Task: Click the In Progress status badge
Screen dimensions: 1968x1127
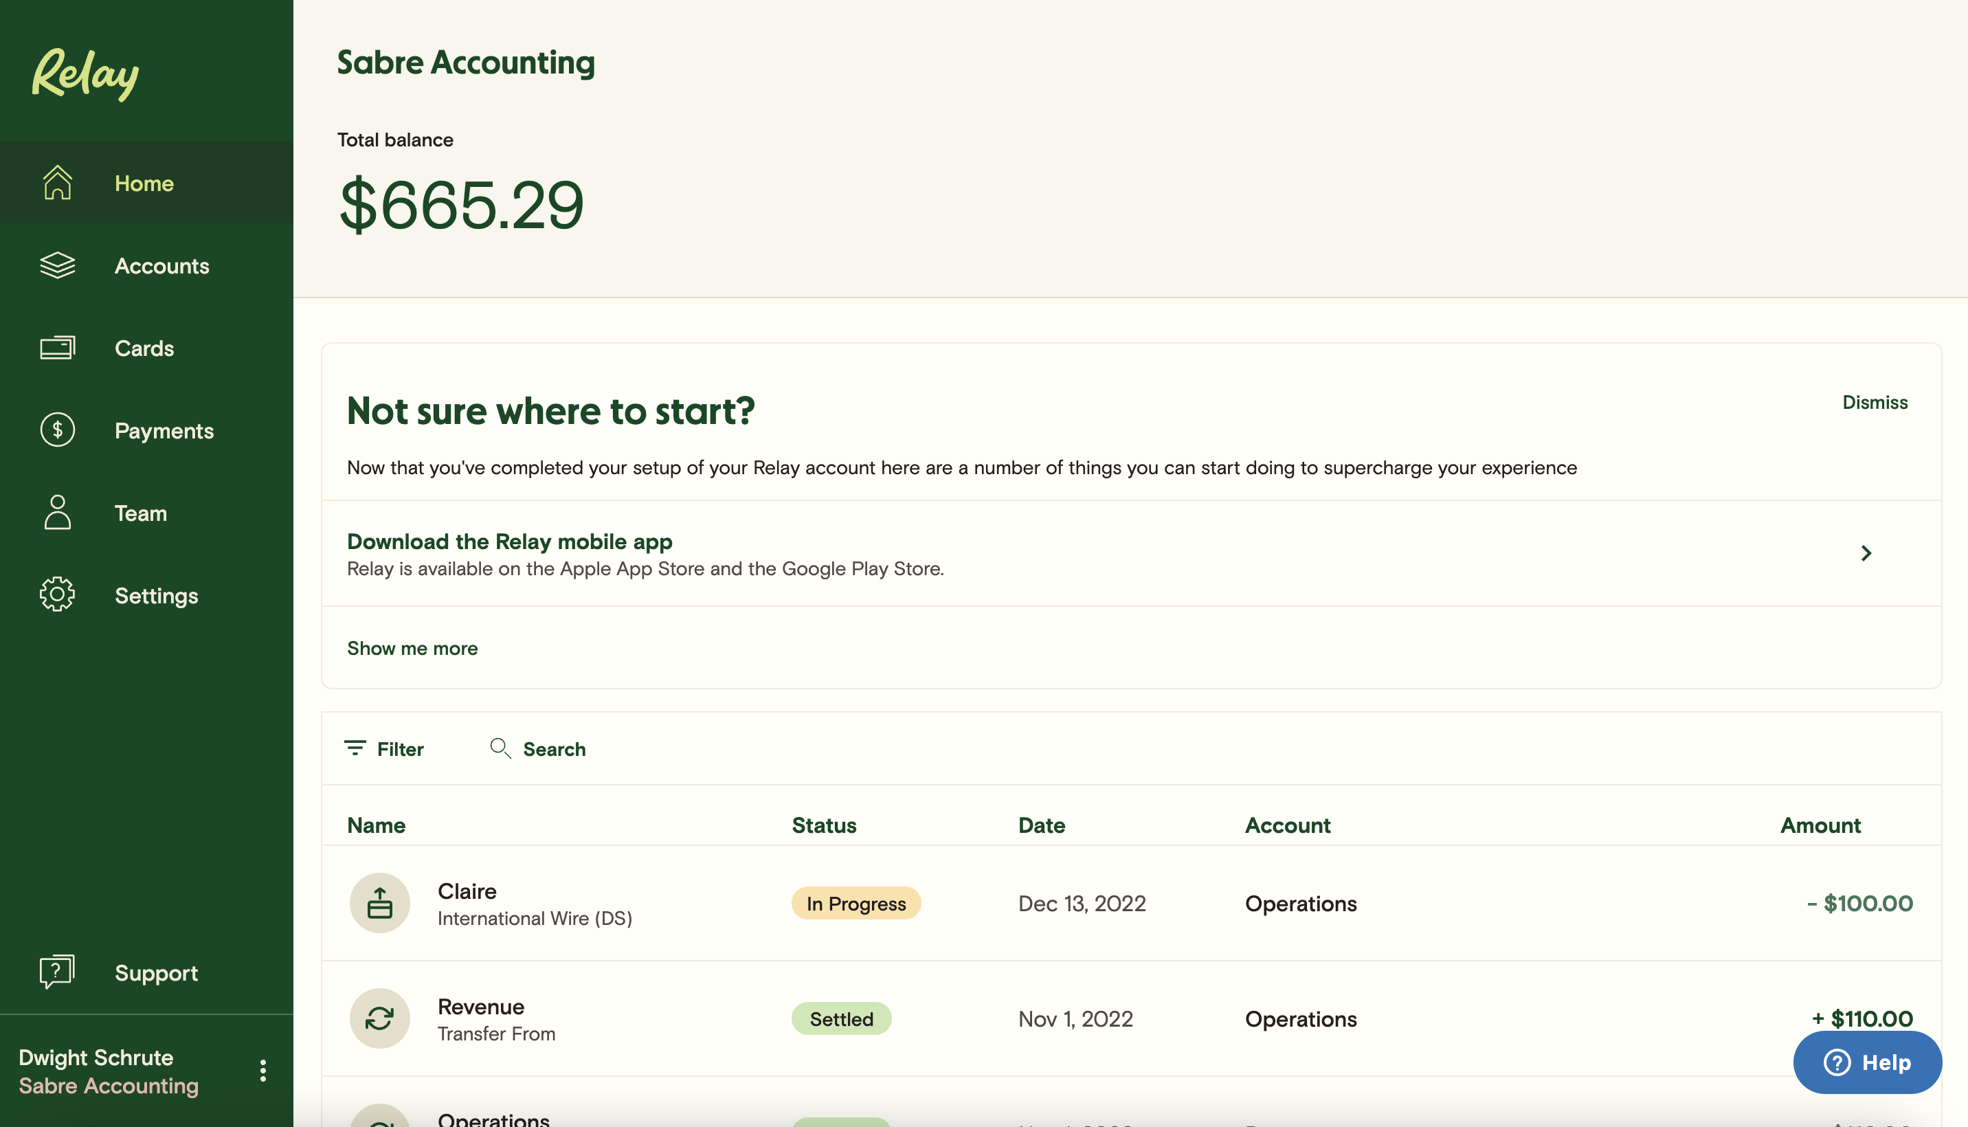Action: (x=856, y=902)
